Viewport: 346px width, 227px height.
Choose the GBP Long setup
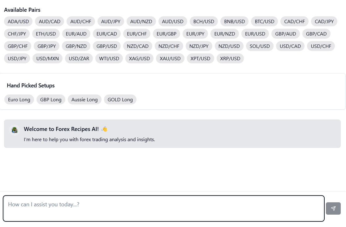tap(51, 99)
